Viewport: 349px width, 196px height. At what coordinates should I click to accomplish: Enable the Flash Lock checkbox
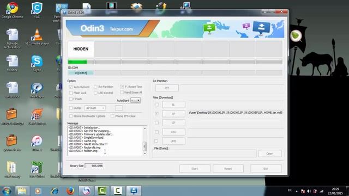coord(71,93)
